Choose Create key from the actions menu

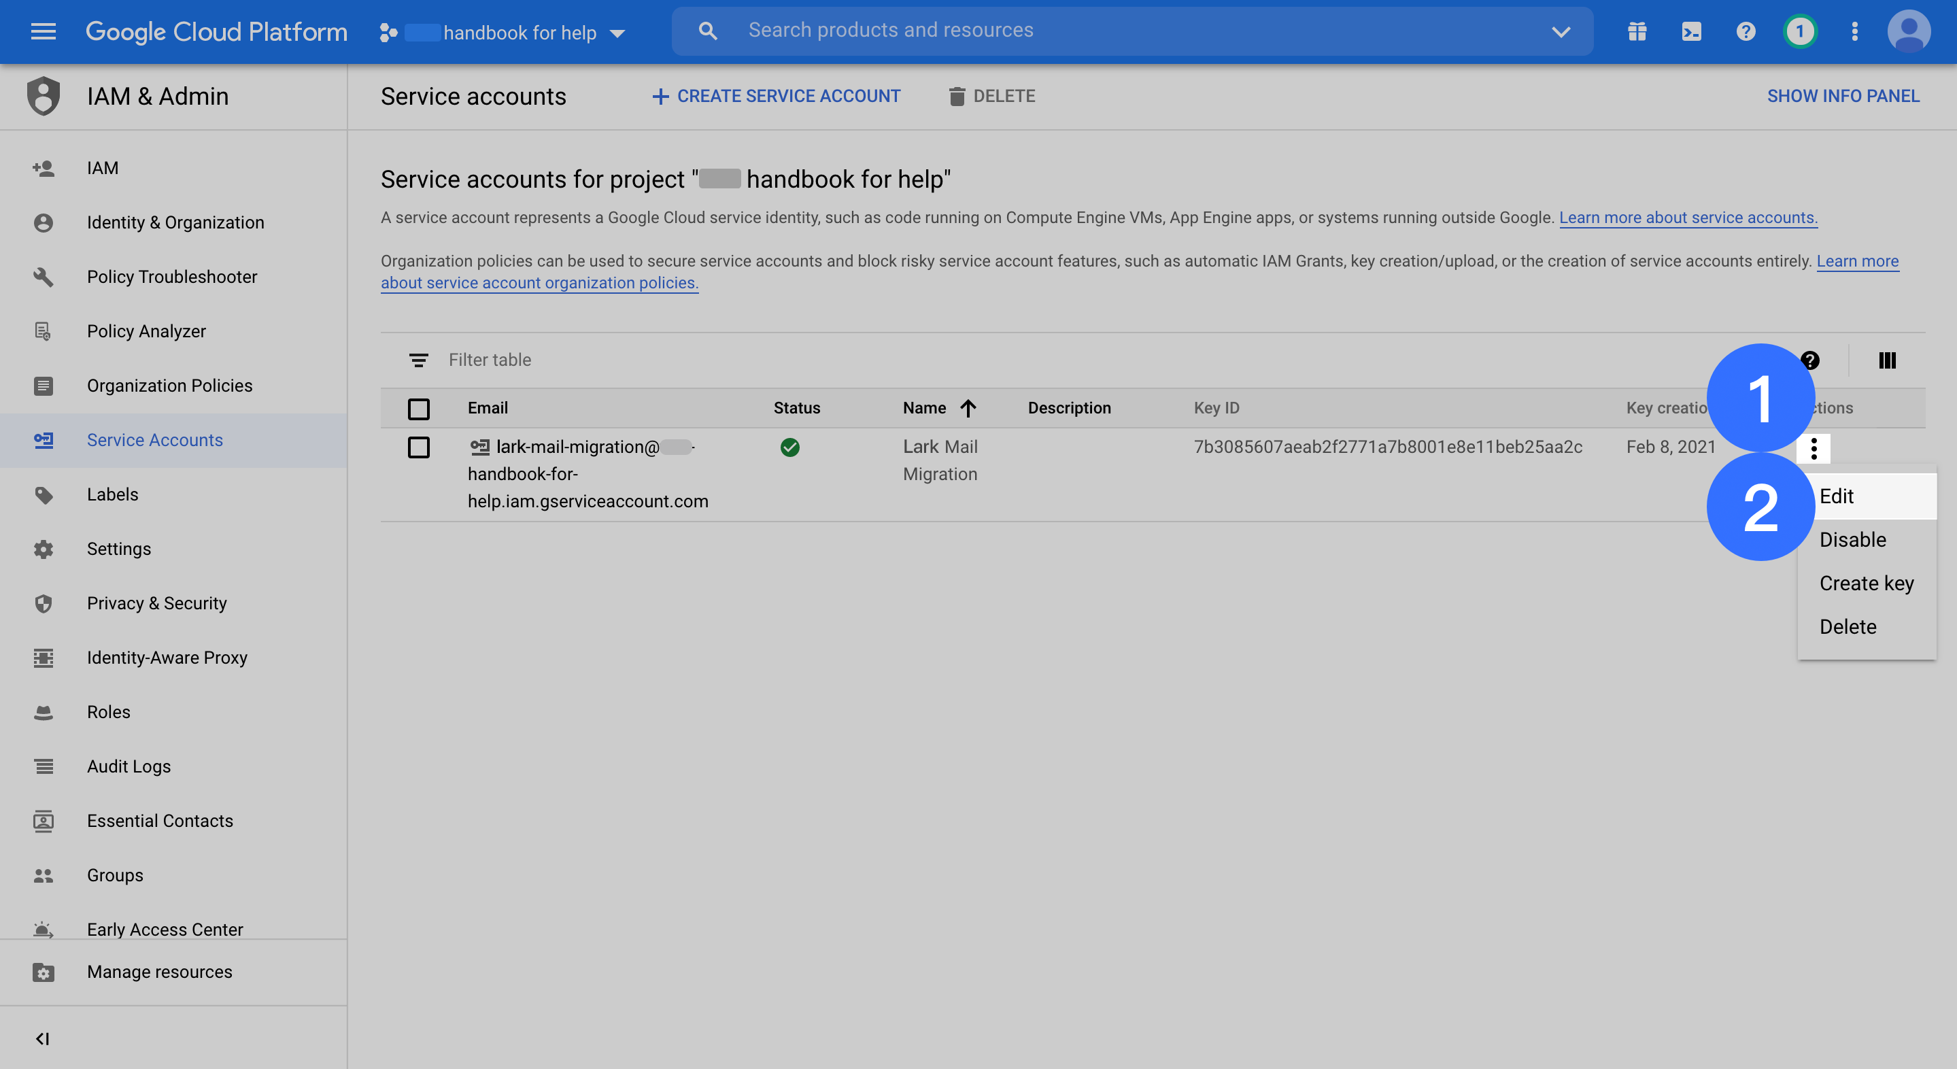point(1867,583)
